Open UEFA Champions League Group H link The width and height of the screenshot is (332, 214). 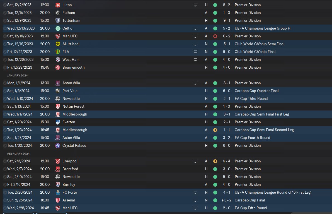[x=262, y=28]
